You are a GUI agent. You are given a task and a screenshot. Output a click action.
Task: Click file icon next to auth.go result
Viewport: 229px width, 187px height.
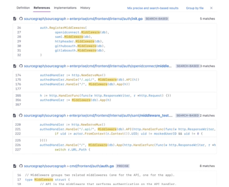click(15, 166)
